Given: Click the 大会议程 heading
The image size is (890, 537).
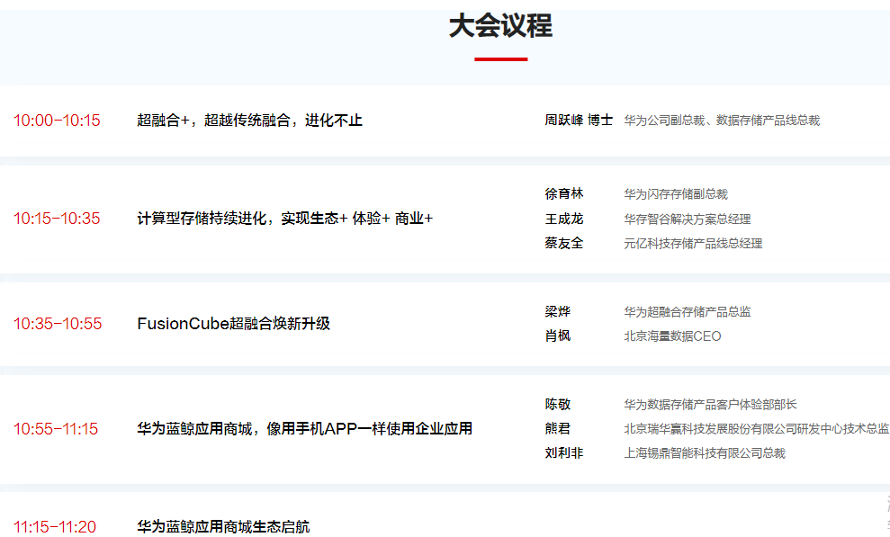Looking at the screenshot, I should tap(500, 26).
